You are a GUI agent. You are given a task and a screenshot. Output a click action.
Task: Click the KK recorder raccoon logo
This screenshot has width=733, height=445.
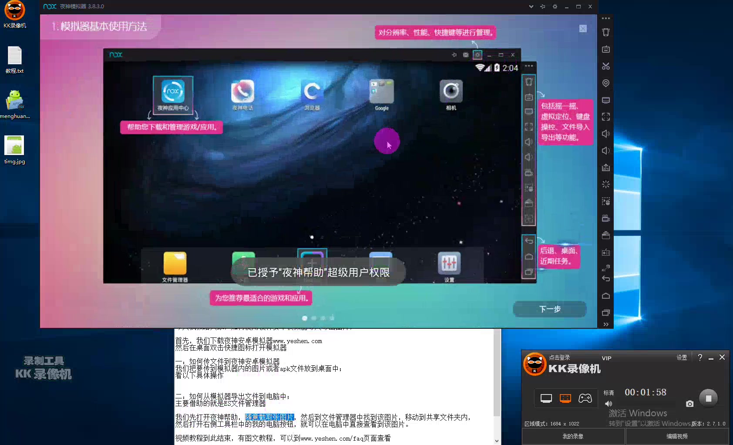point(535,364)
